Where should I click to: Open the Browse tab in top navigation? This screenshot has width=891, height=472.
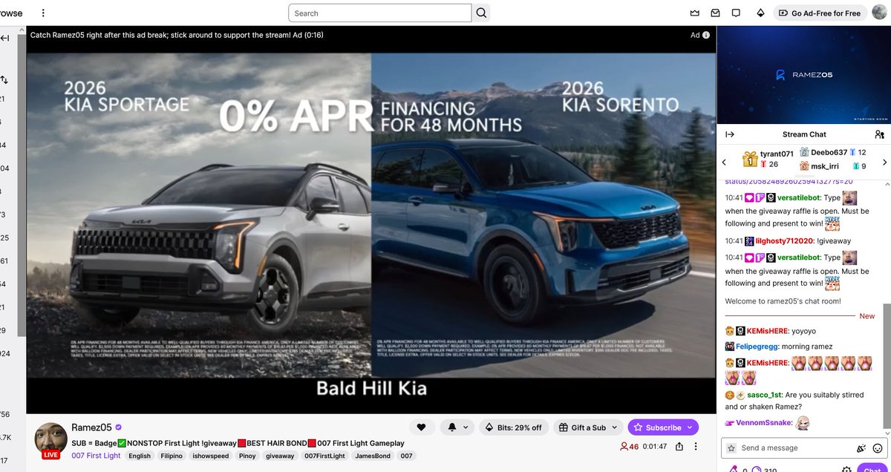10,13
